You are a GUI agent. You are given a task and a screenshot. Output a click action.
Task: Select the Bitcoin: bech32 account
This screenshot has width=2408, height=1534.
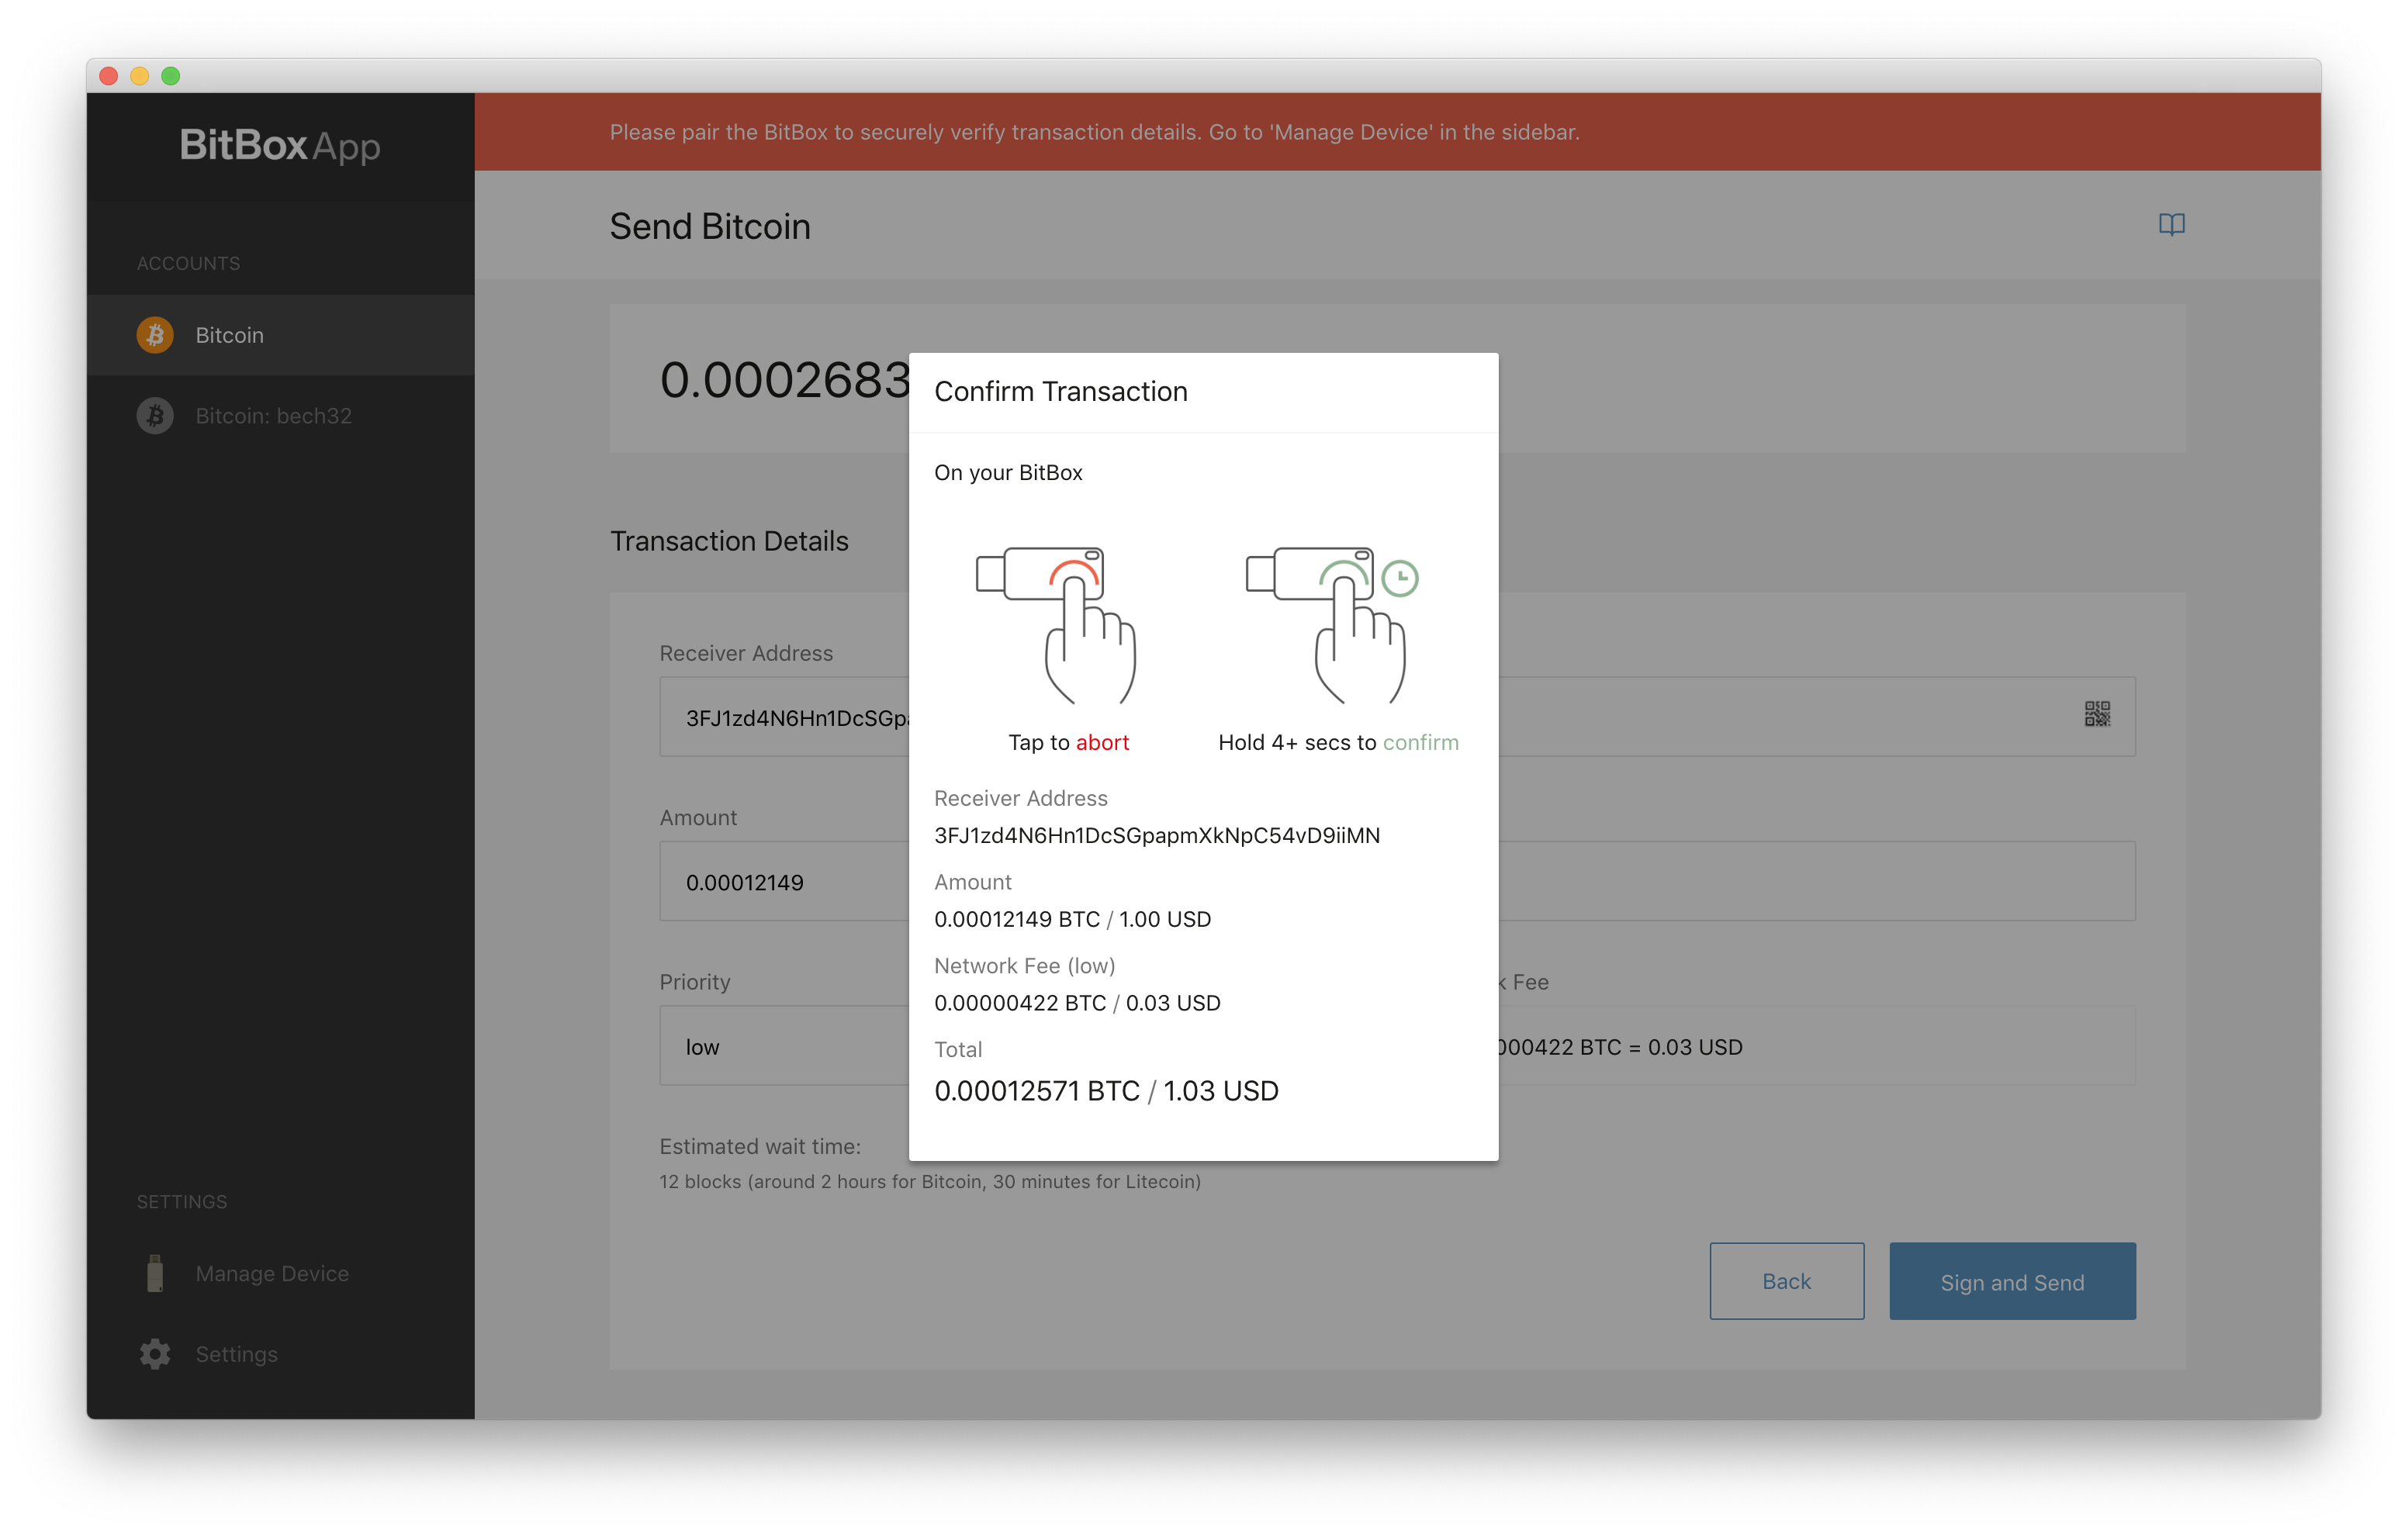(x=281, y=416)
